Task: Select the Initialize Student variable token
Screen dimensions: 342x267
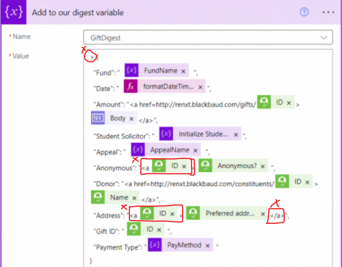Action: pyautogui.click(x=200, y=134)
